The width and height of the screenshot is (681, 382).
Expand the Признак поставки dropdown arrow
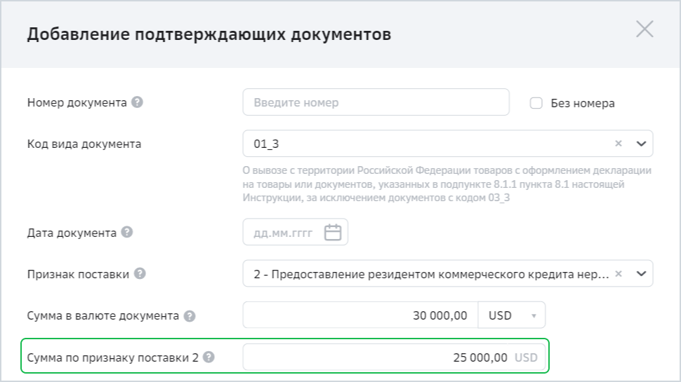[640, 274]
